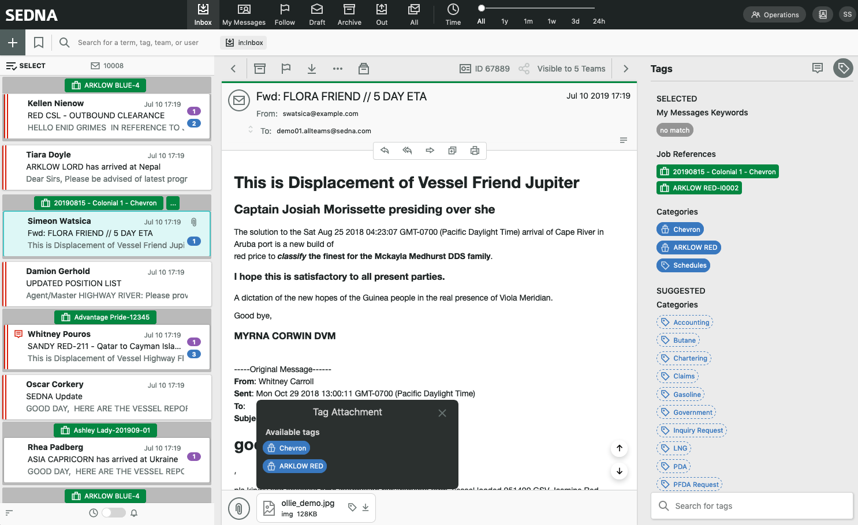The height and width of the screenshot is (525, 858).
Task: Open the My Messages tab
Action: [244, 14]
